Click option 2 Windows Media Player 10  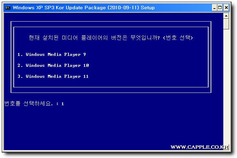coord(53,65)
